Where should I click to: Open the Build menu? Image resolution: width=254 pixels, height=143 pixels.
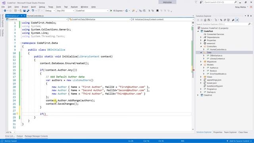pos(33,7)
